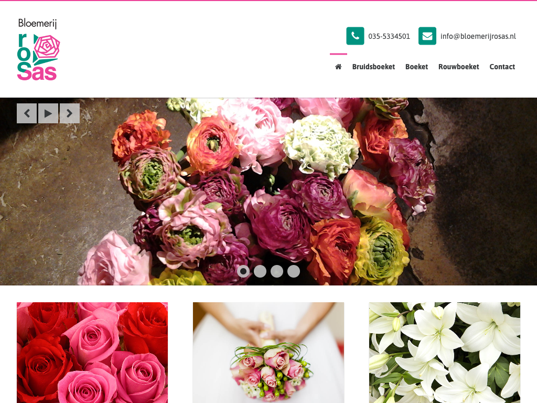Open the Bruidsboeket menu item
This screenshot has width=537, height=403.
pyautogui.click(x=373, y=67)
